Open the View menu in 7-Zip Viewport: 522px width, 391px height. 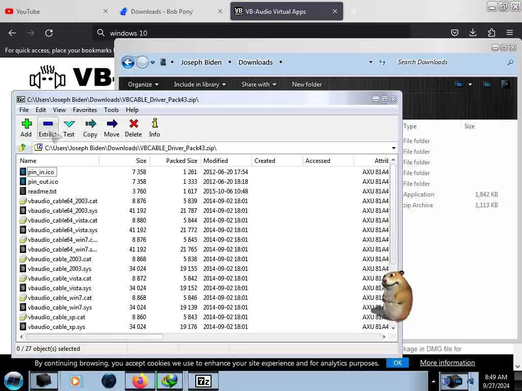pos(59,110)
